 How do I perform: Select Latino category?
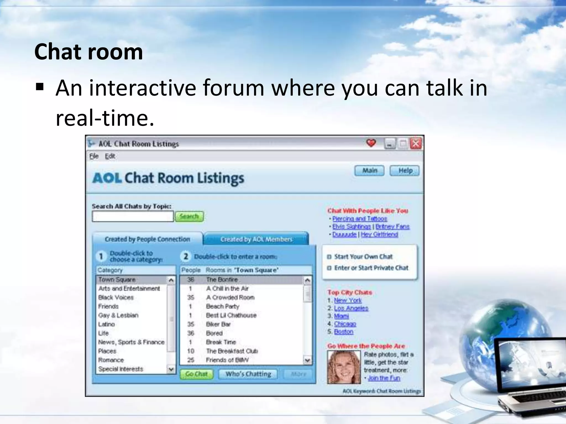(132, 324)
